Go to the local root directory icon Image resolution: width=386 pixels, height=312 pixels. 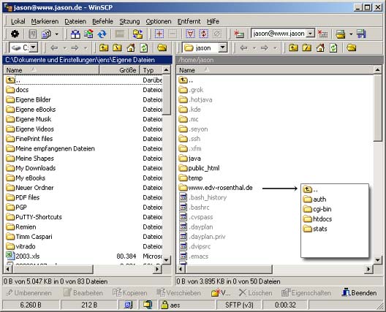pos(117,47)
